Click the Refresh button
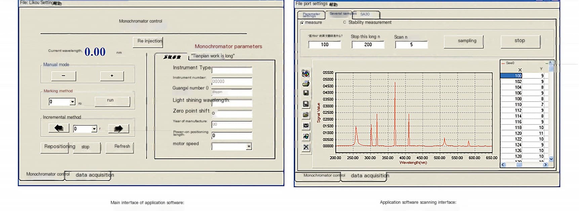The image size is (579, 211). click(x=122, y=147)
